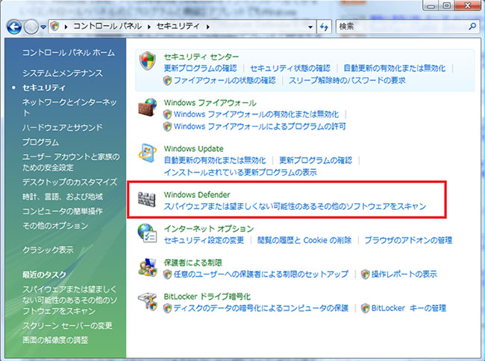The height and width of the screenshot is (361, 485).
Task: Expand the arrow between コントロール パネル and セキュリティ
Action: [149, 27]
